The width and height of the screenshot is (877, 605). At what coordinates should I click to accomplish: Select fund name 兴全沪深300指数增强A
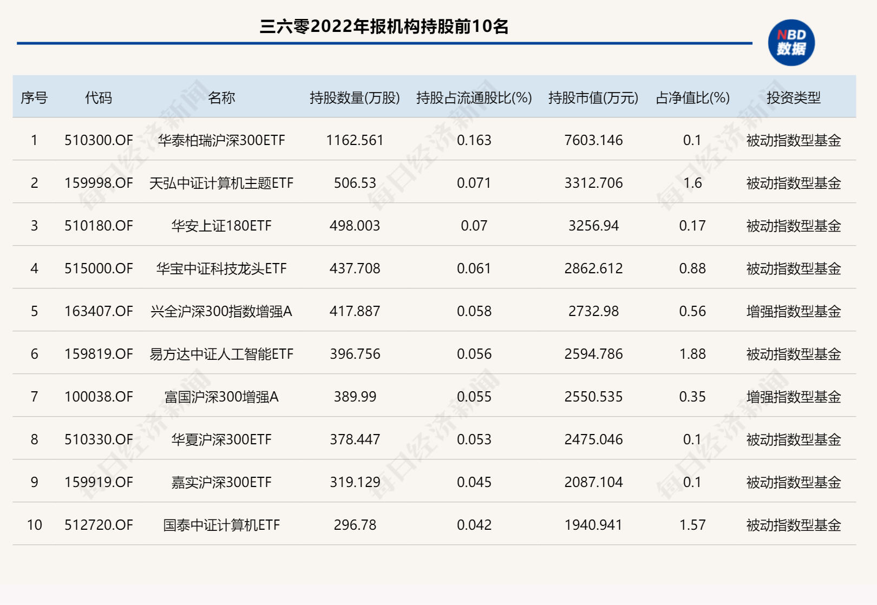pos(221,312)
